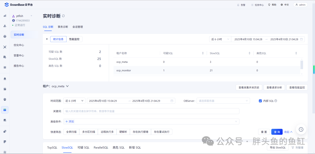Click calendar icon in 时间范围 date field
Viewport: 315px width, 154px height.
click(172, 101)
